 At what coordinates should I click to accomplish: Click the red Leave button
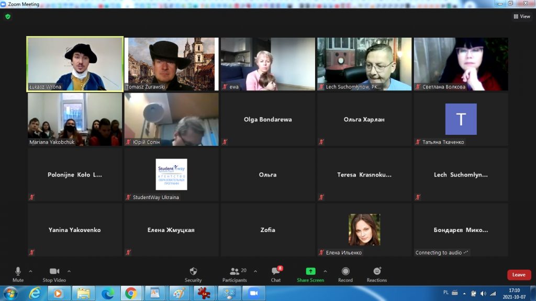tap(519, 275)
